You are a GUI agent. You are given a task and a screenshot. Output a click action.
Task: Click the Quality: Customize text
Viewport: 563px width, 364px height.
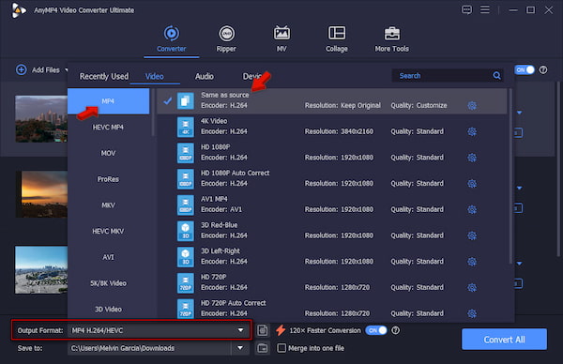pyautogui.click(x=418, y=105)
